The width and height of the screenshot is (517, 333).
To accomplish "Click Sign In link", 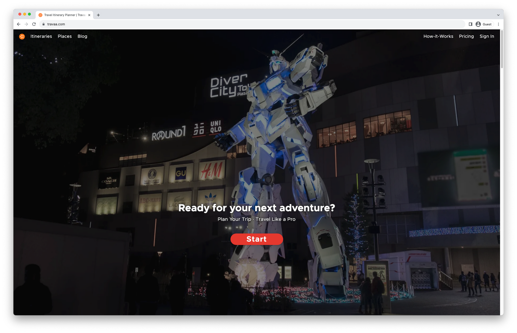I will tap(487, 36).
